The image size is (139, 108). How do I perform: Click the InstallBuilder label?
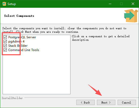point(12,98)
